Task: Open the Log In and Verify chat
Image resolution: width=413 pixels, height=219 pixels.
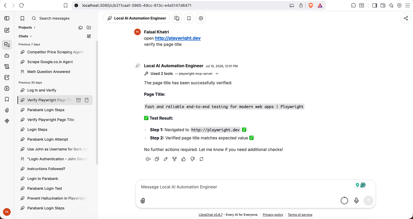Action: pyautogui.click(x=55, y=90)
